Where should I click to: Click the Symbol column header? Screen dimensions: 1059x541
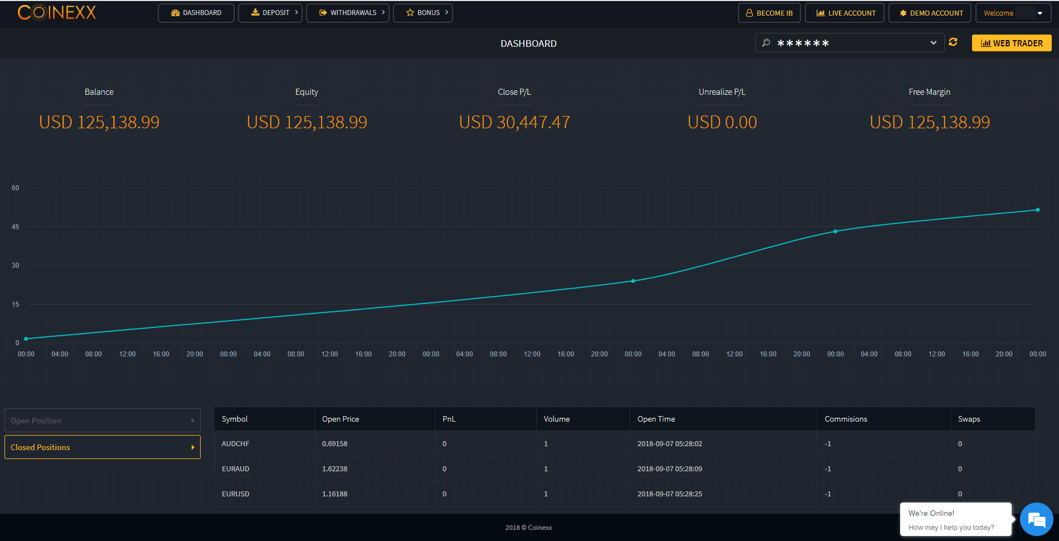235,419
